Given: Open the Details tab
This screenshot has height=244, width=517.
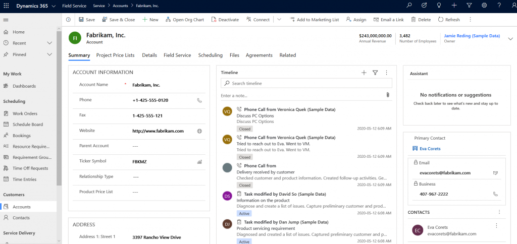Looking at the screenshot, I should coord(149,55).
